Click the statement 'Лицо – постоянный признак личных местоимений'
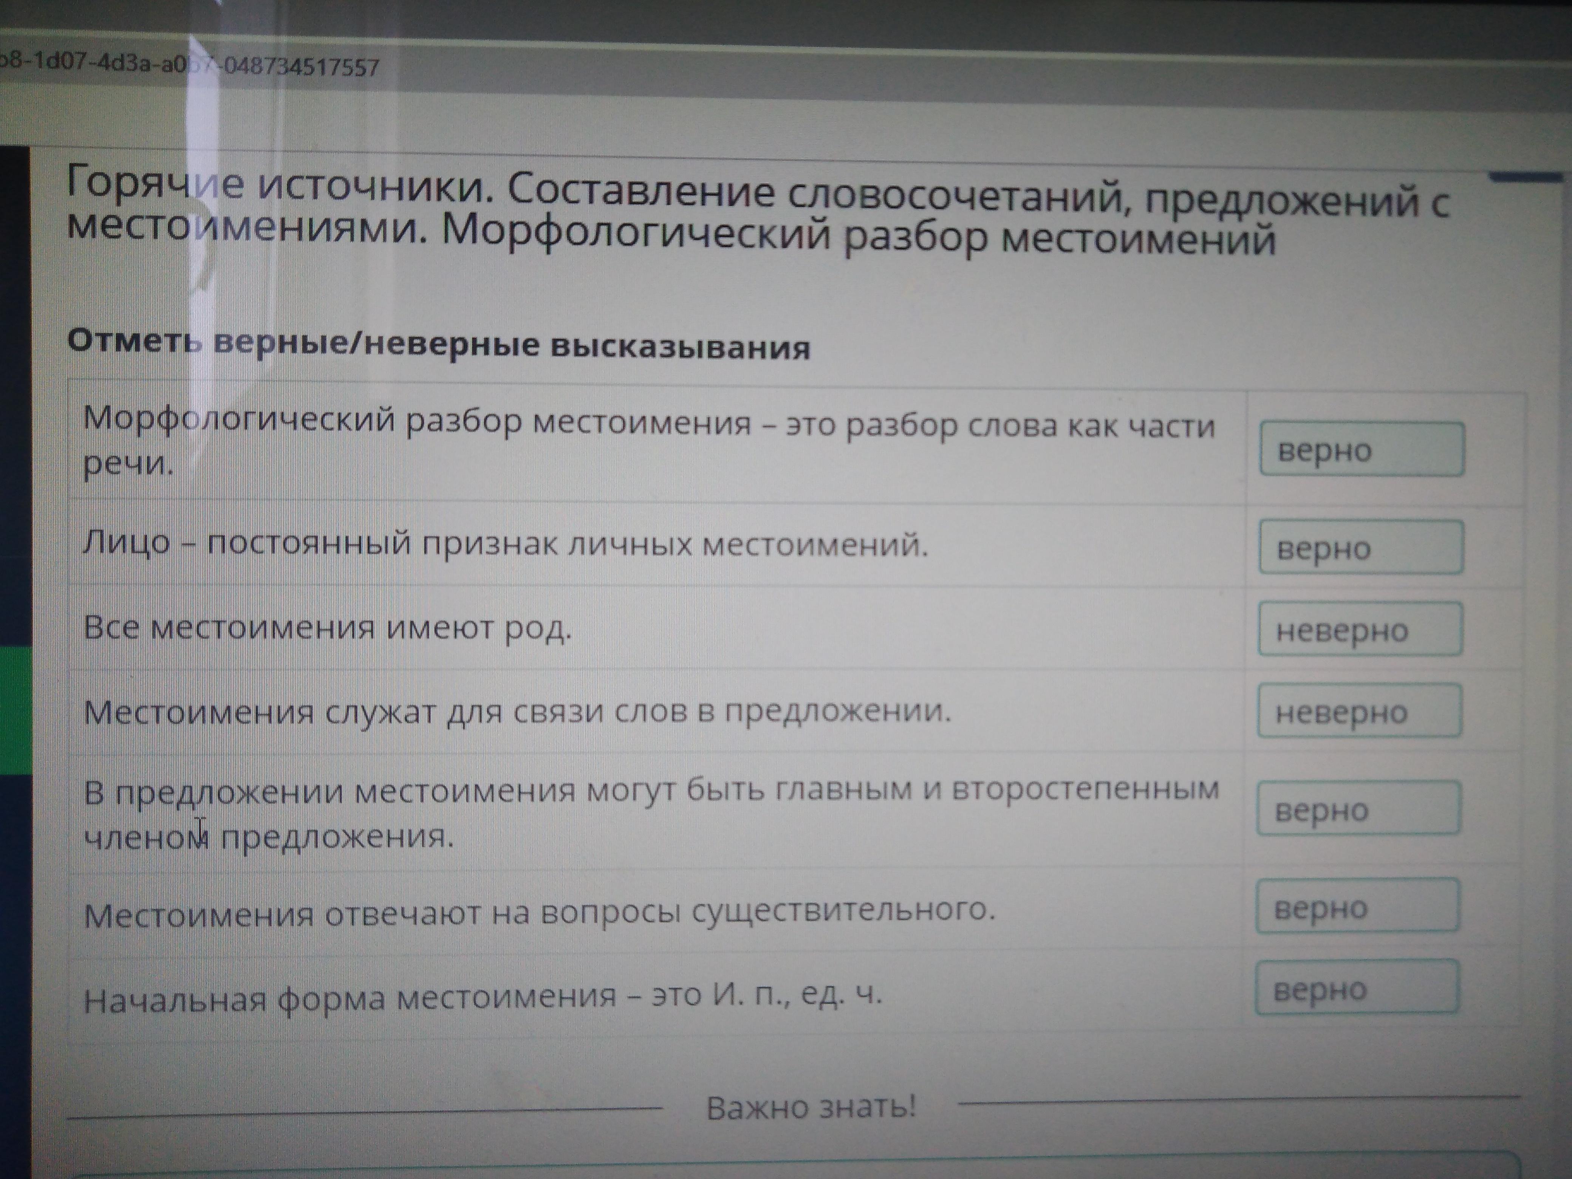Image resolution: width=1572 pixels, height=1179 pixels. pyautogui.click(x=505, y=545)
